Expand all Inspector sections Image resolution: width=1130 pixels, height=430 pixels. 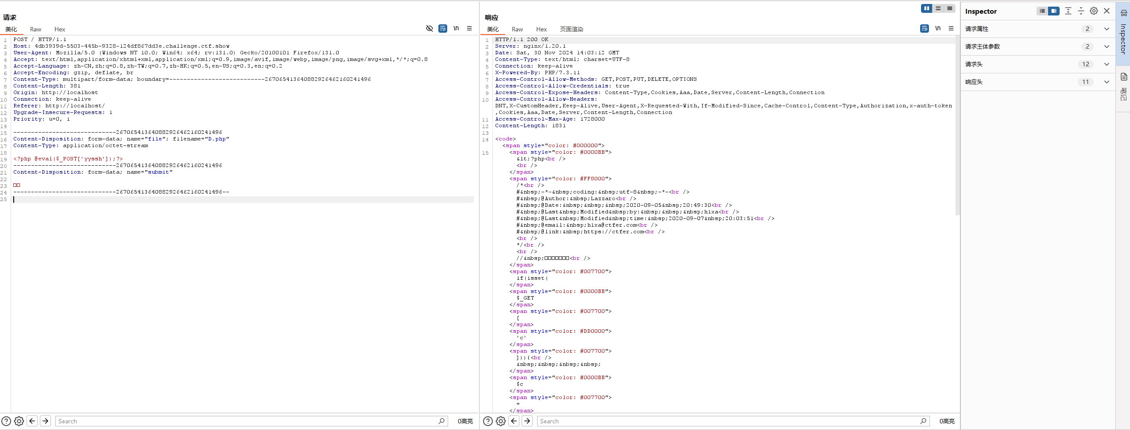(x=1068, y=11)
